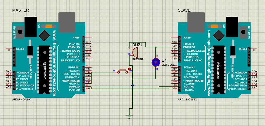This screenshot has width=265, height=126.
Task: Click the ANALOG IN label on slave board
Action: coord(233,72)
